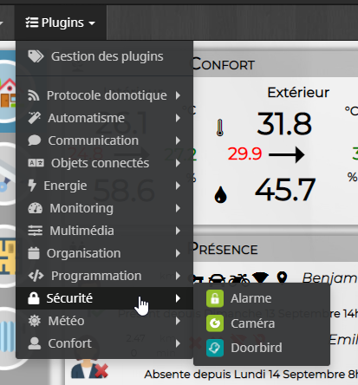The image size is (358, 385).
Task: Select the Caméra plugin icon
Action: click(x=215, y=323)
